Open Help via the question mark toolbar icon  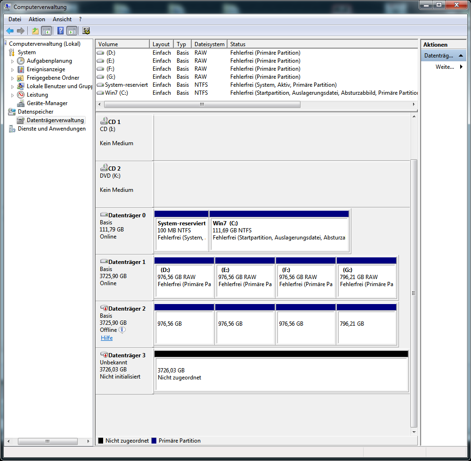pyautogui.click(x=60, y=31)
